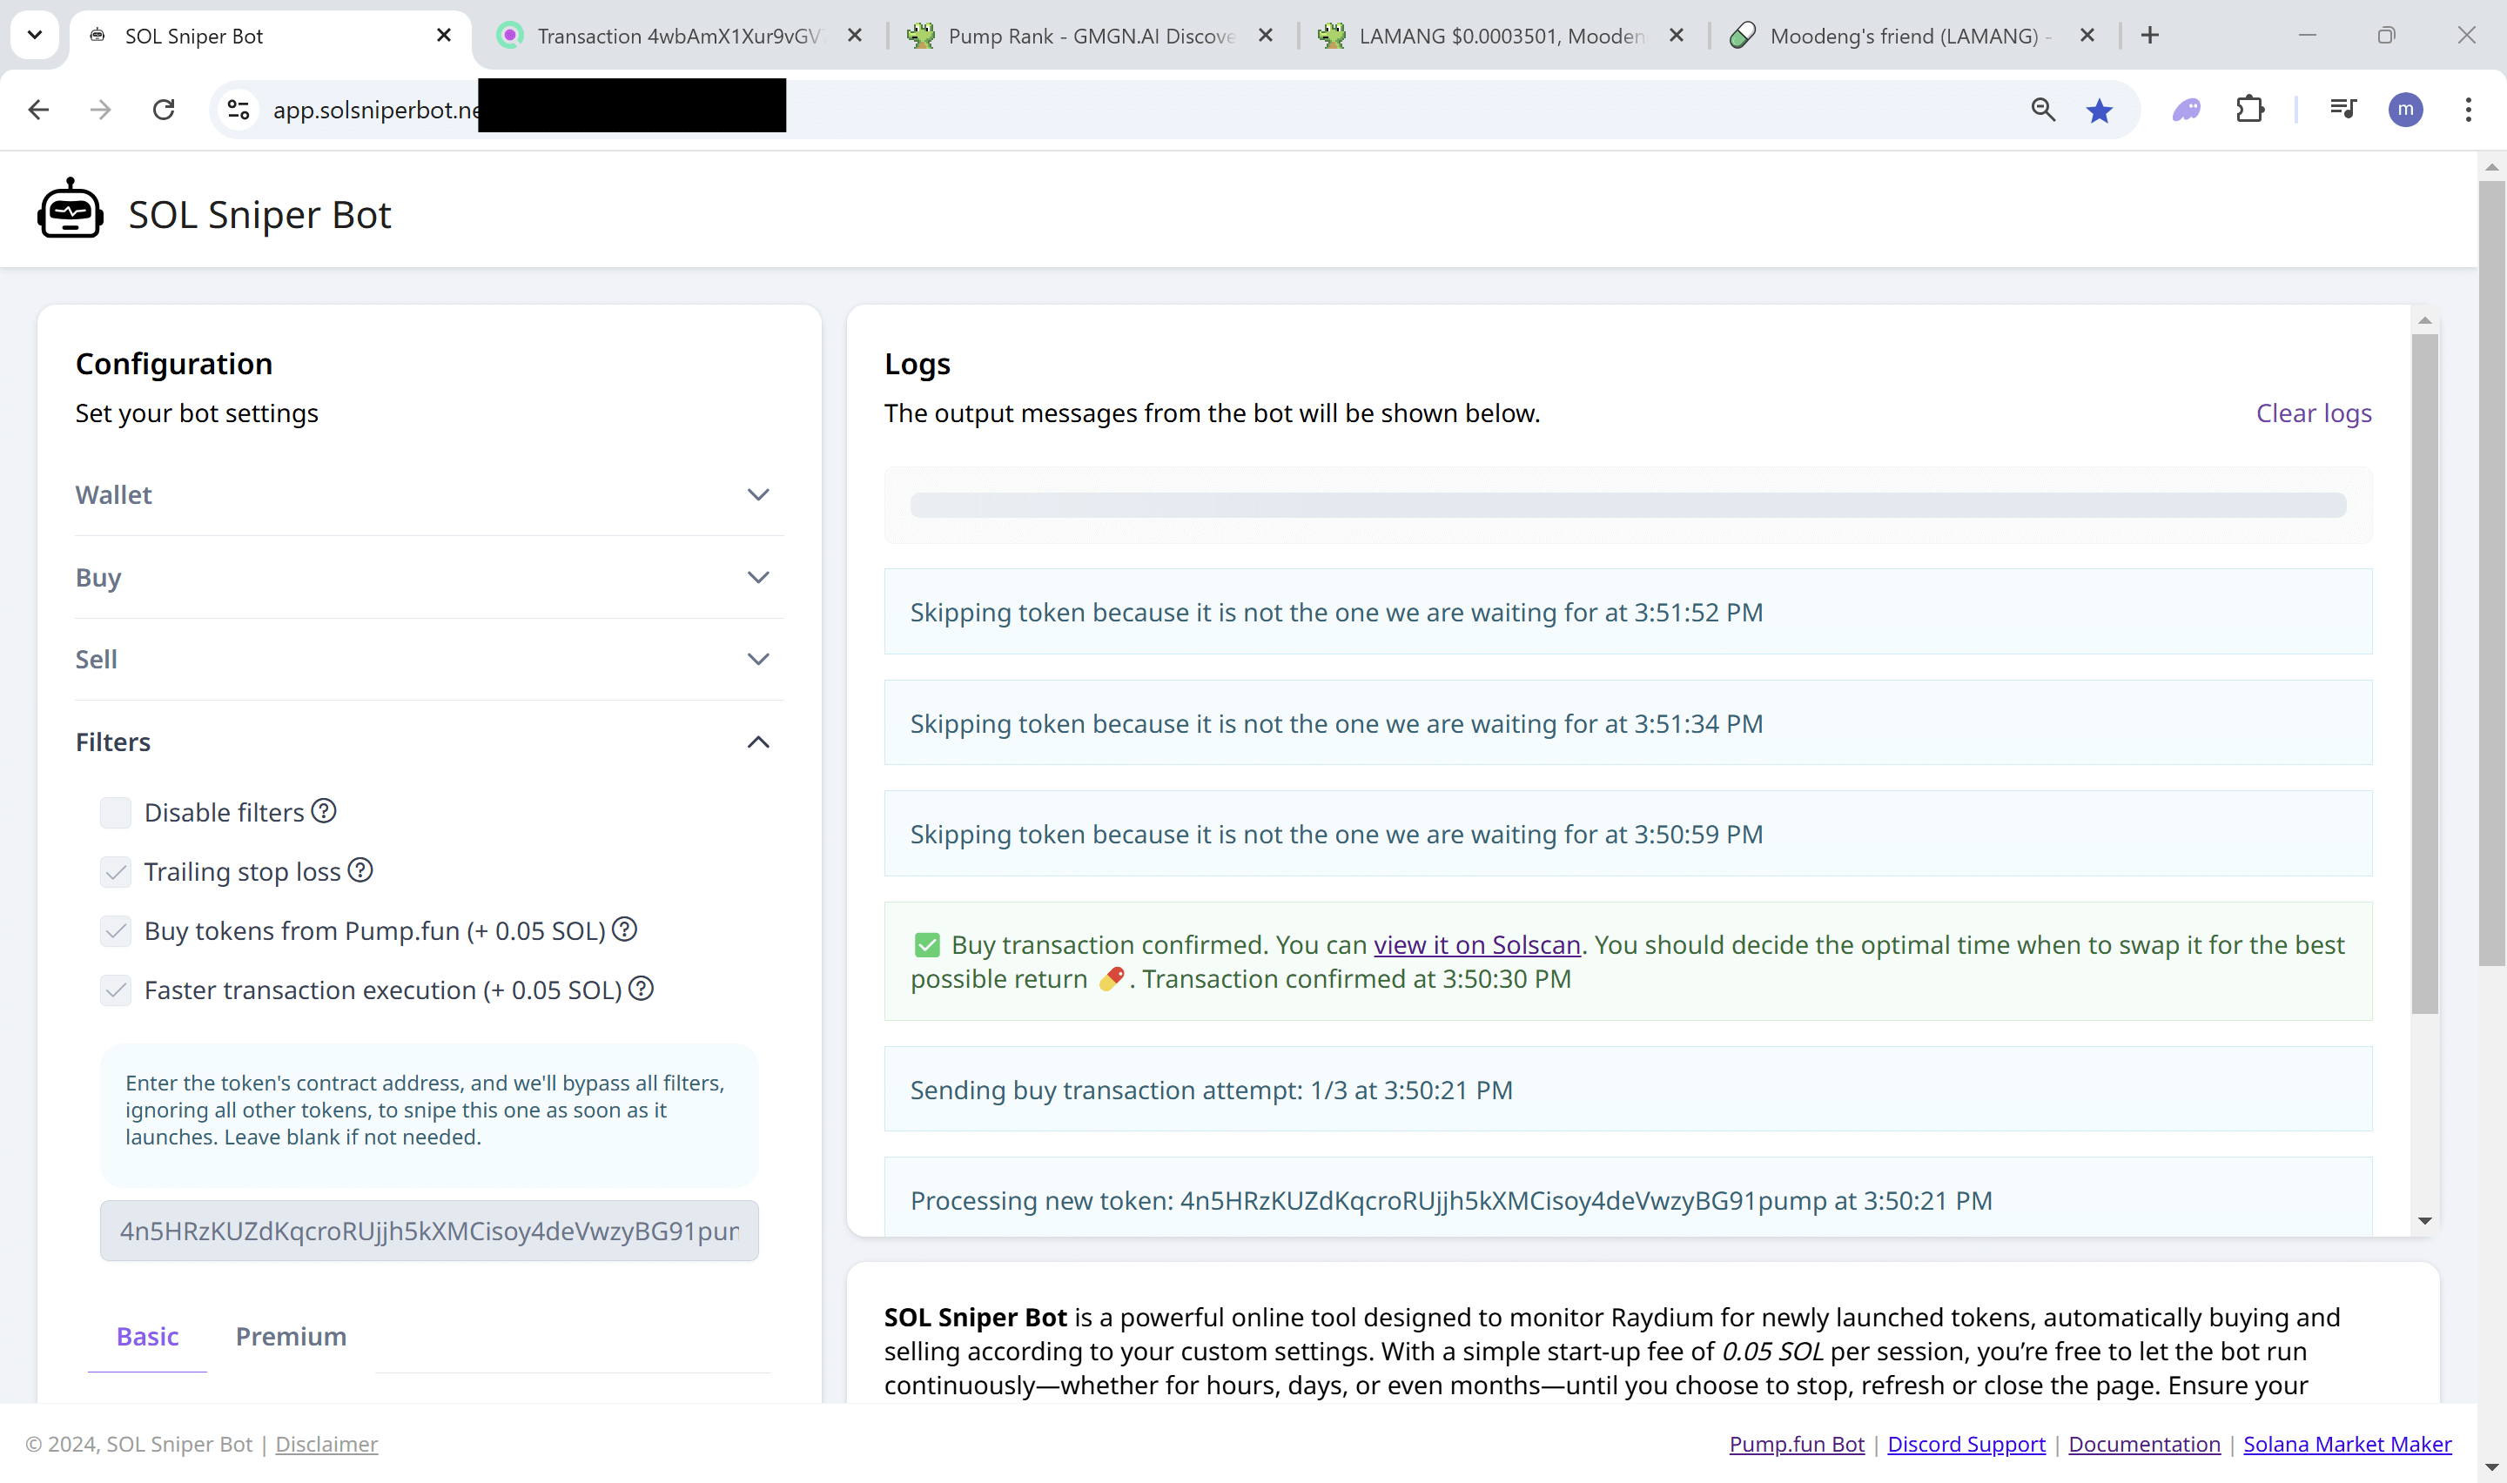The height and width of the screenshot is (1483, 2507).
Task: Close the Transaction 4wbAmX1Xur9vGV tab
Action: 854,35
